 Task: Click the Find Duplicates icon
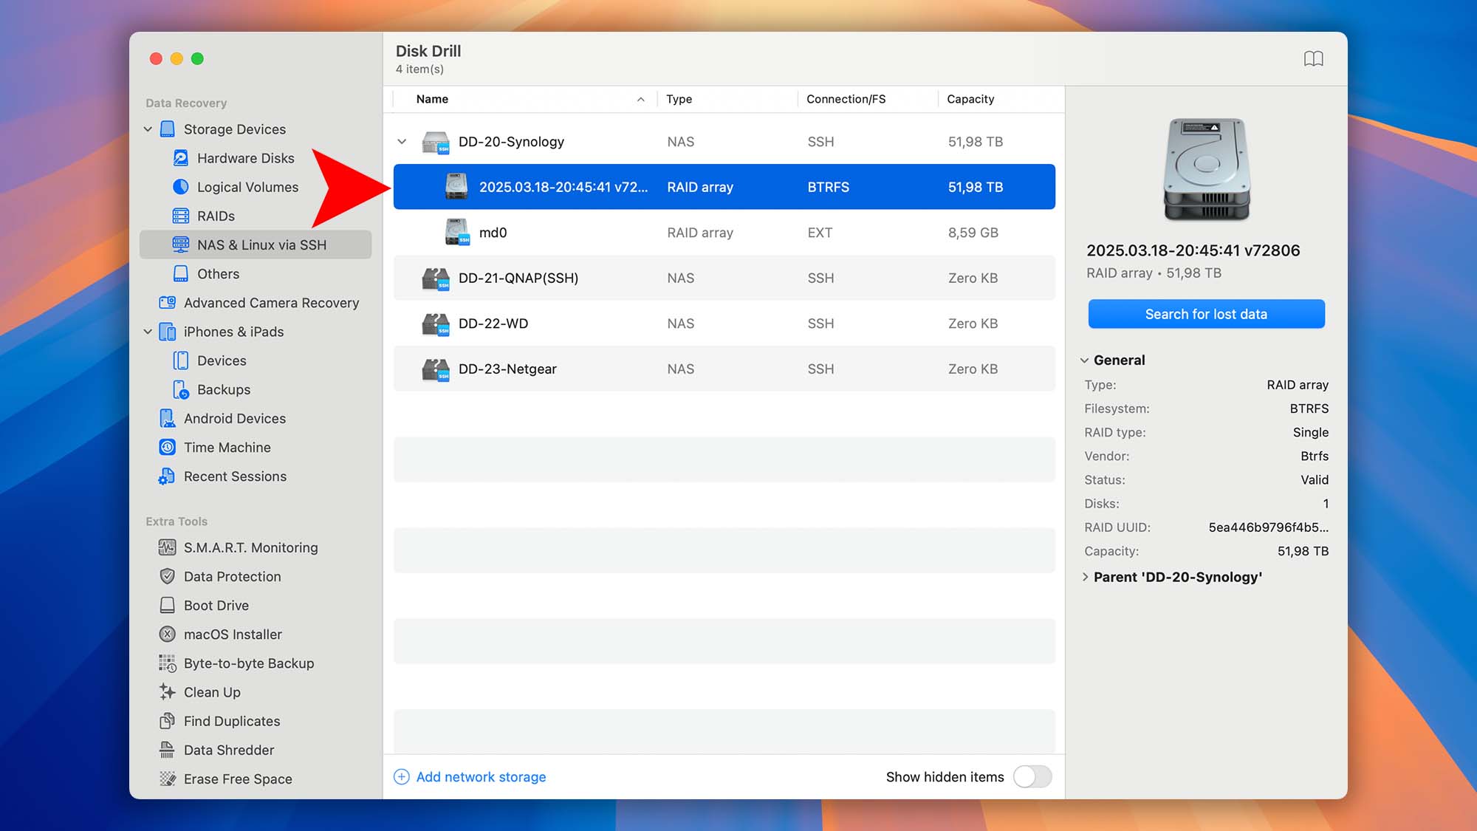pyautogui.click(x=168, y=721)
